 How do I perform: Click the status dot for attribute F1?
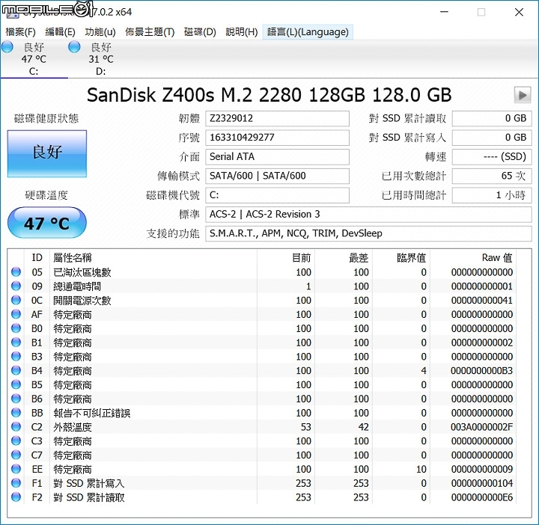click(x=16, y=483)
